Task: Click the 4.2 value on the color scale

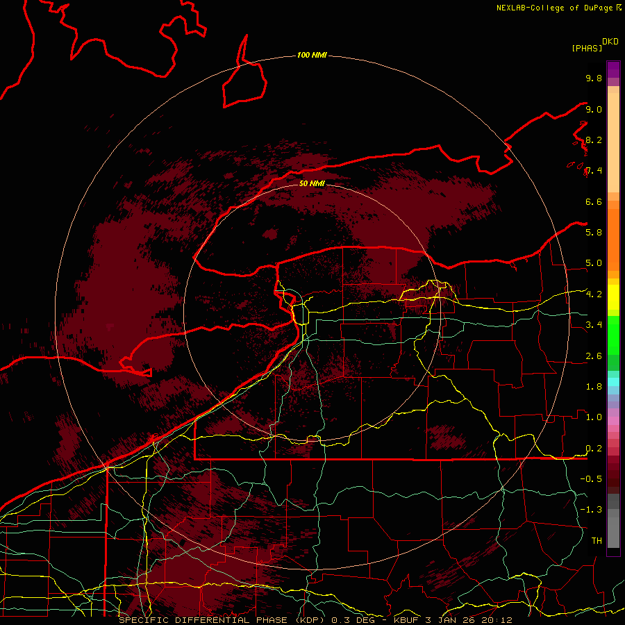Action: (x=594, y=294)
